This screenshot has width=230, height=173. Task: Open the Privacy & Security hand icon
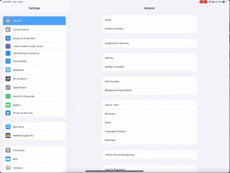8,113
